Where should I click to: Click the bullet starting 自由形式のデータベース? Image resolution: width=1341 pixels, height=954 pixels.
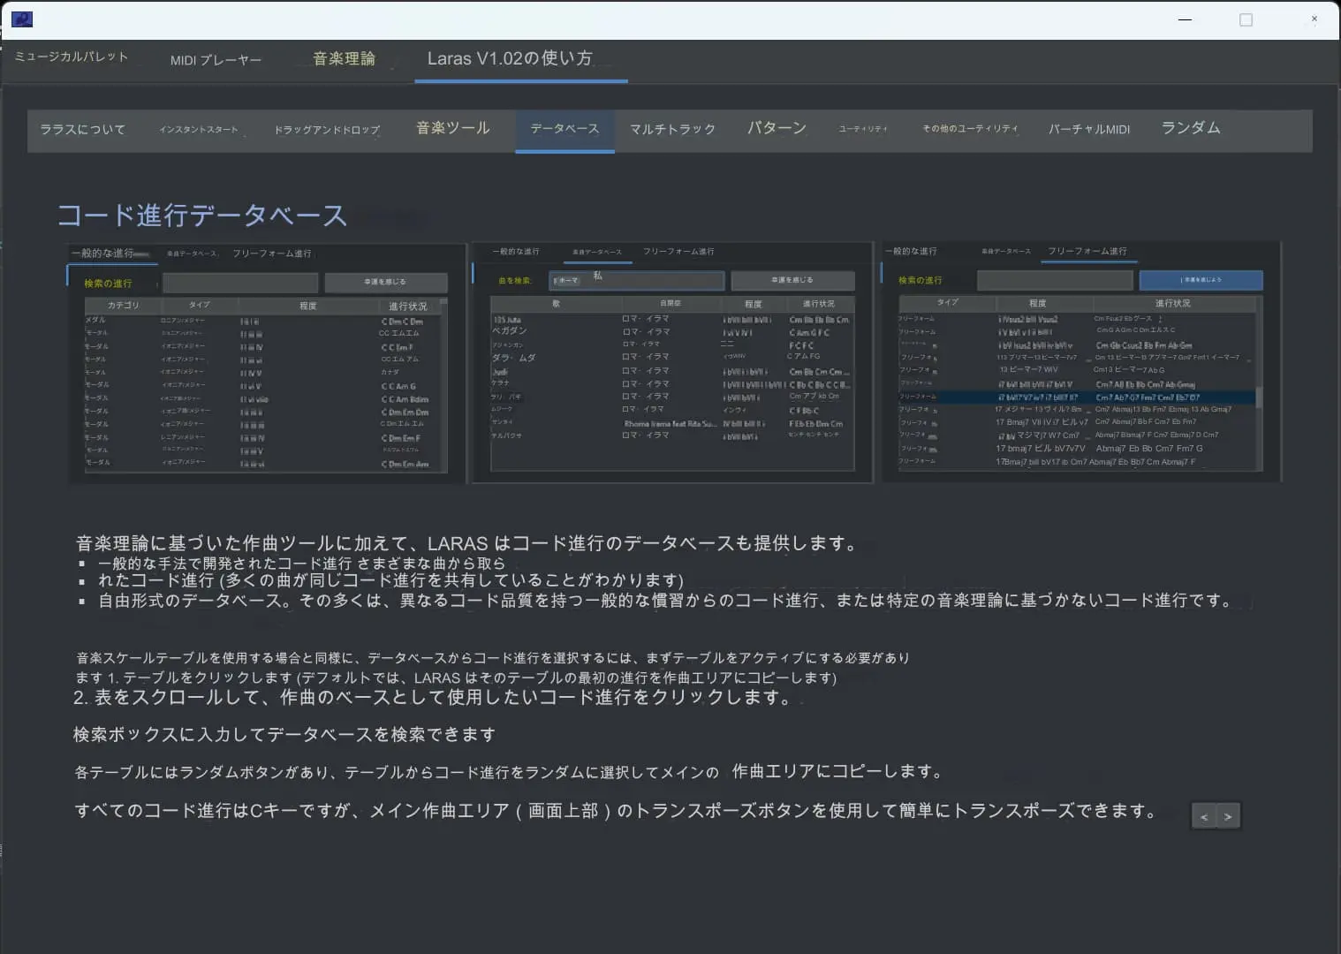tap(665, 601)
